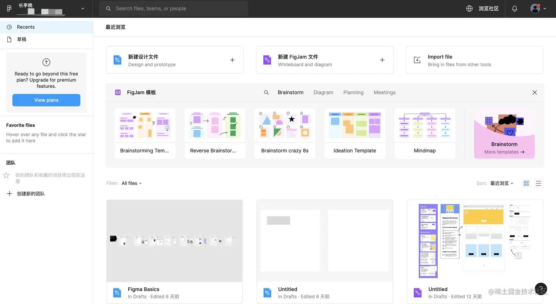556x304 pixels.
Task: Click the drafts page icon in sidebar
Action: (9, 39)
